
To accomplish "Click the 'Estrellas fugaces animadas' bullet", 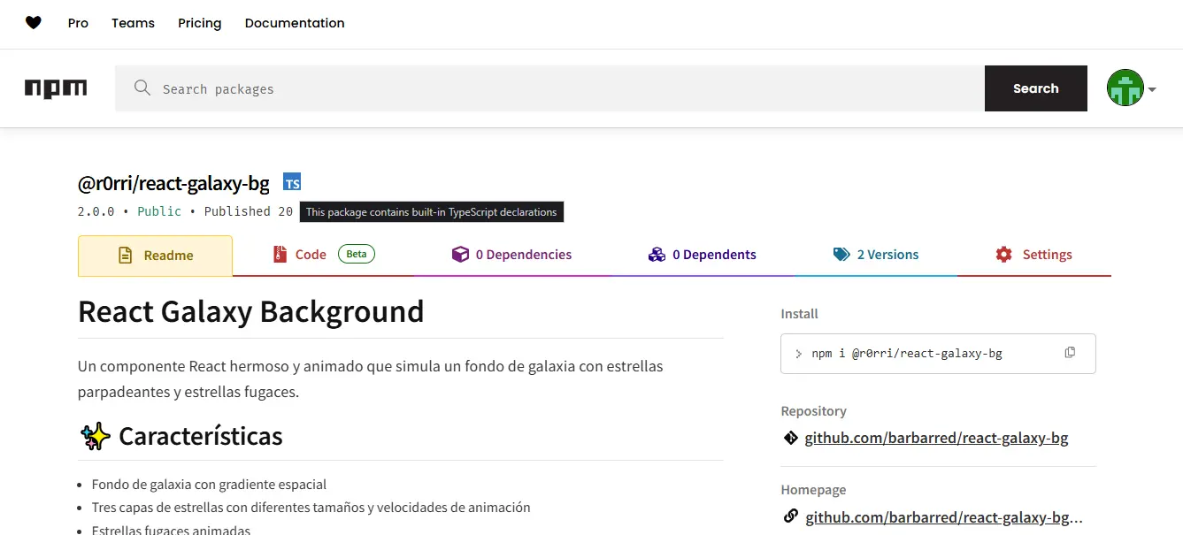I will click(171, 530).
